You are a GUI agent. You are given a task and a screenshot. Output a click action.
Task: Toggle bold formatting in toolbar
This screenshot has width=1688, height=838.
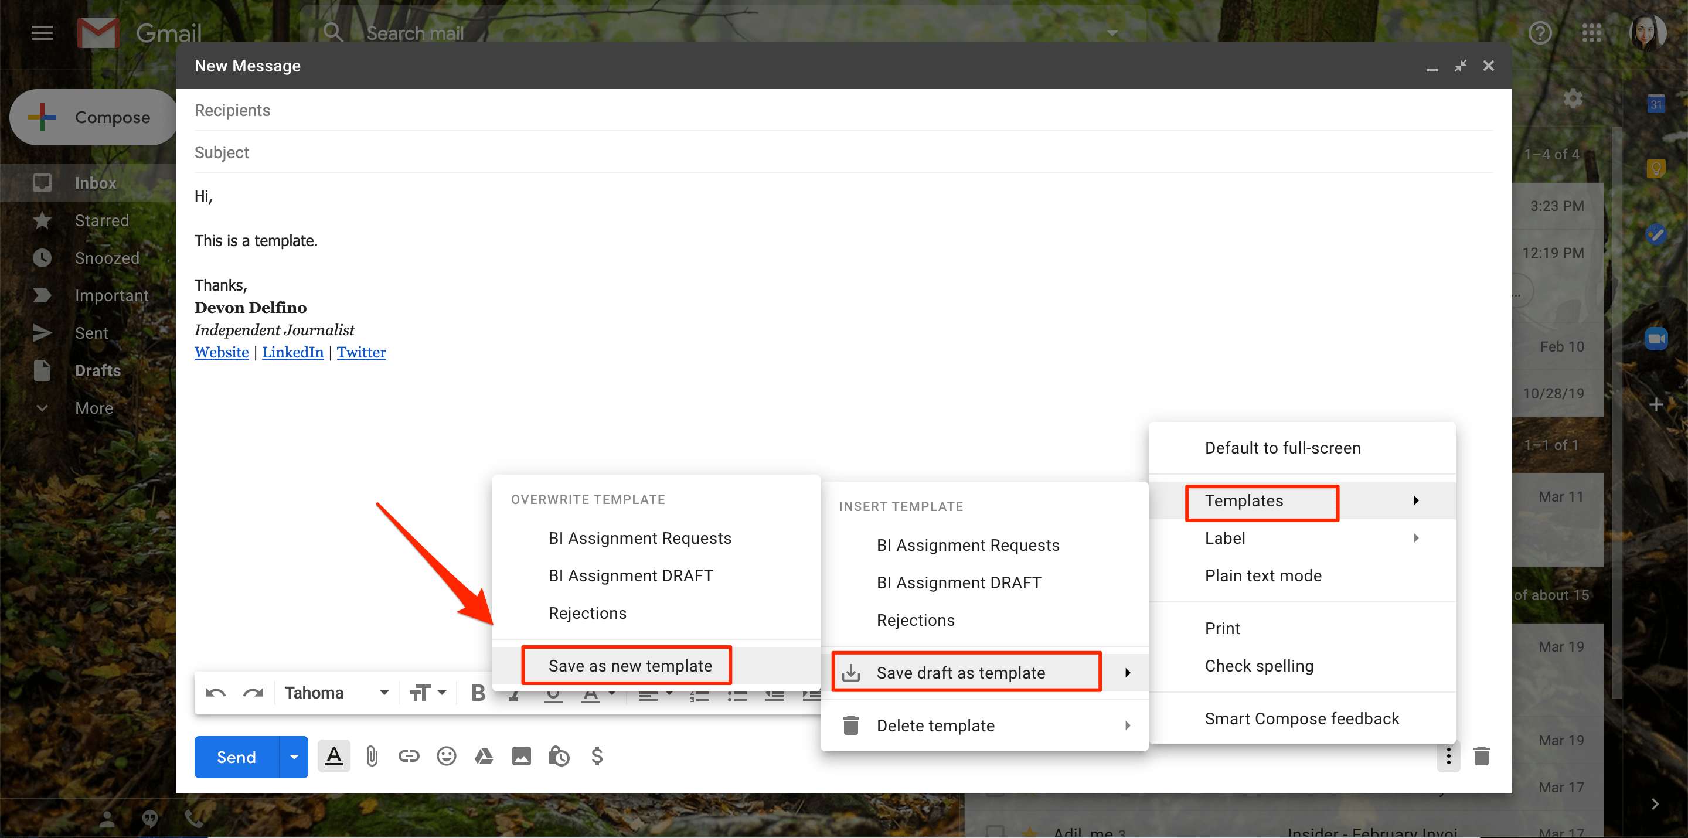478,693
